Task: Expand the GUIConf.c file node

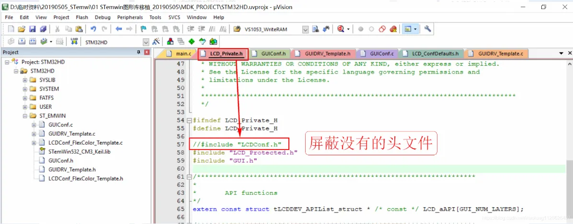Action: pyautogui.click(x=34, y=125)
